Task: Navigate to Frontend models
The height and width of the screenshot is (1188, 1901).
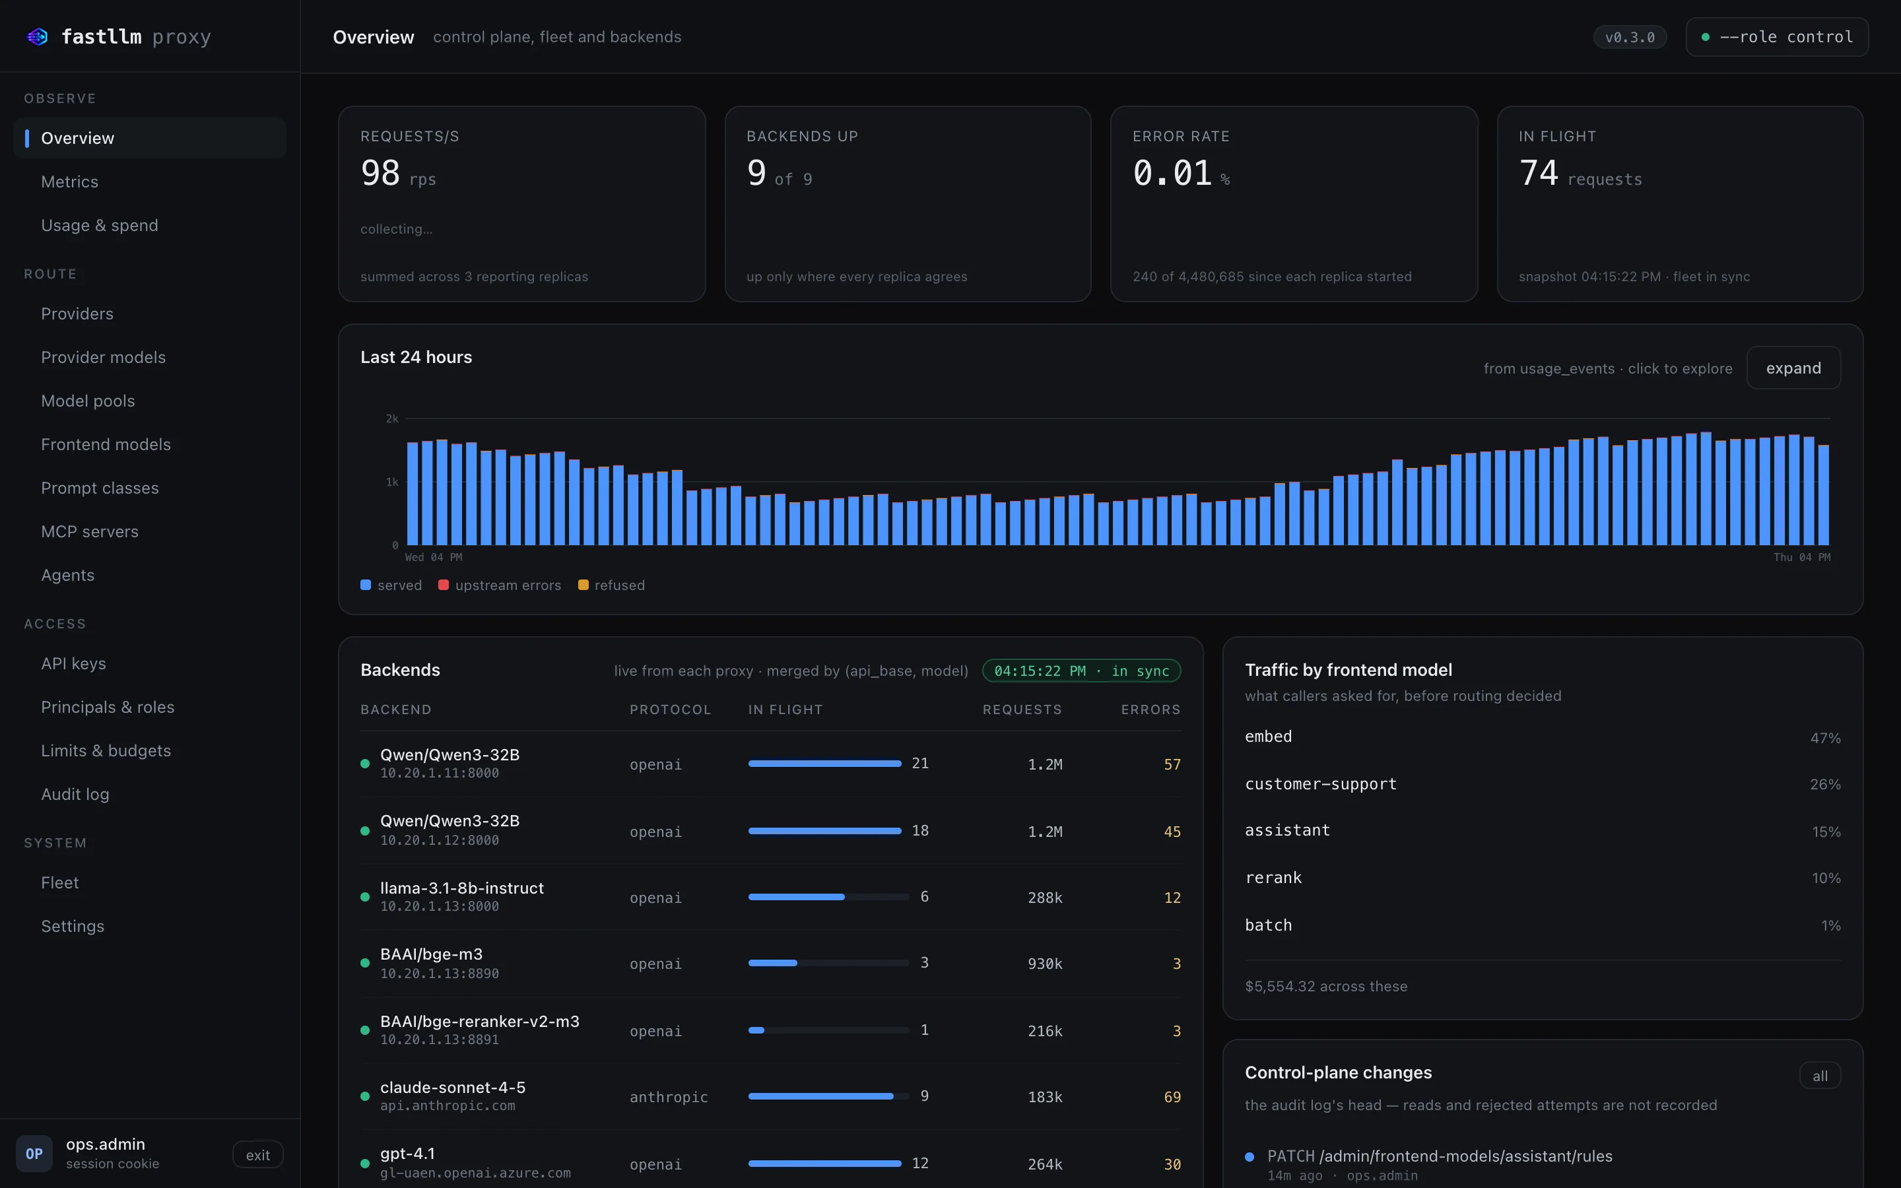Action: click(x=149, y=445)
